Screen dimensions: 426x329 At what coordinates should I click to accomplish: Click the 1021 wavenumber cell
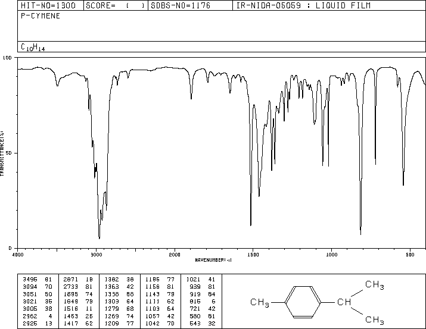point(193,279)
